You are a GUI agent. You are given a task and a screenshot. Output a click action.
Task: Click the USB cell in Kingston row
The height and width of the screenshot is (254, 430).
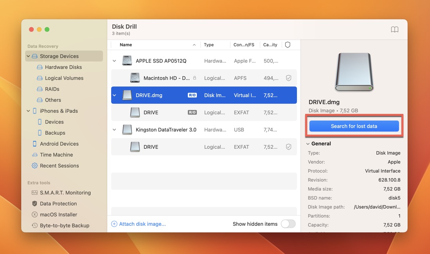(239, 130)
